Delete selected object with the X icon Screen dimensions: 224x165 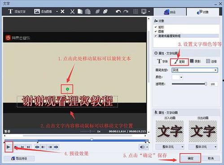click(62, 11)
